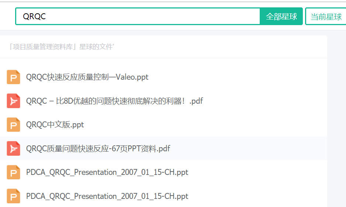
Task: Open file QRQC – 比8D优越的问题快速彻底解决的利器！.pdf
Action: (x=114, y=101)
